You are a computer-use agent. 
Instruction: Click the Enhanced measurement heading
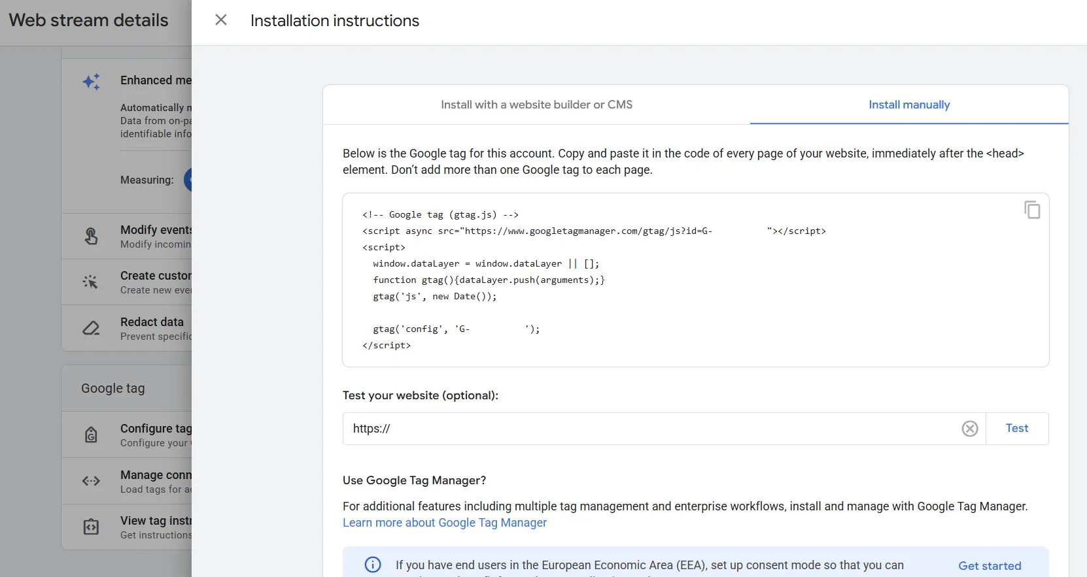point(156,80)
